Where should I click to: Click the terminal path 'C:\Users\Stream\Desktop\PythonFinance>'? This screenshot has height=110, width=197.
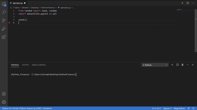click(54, 75)
